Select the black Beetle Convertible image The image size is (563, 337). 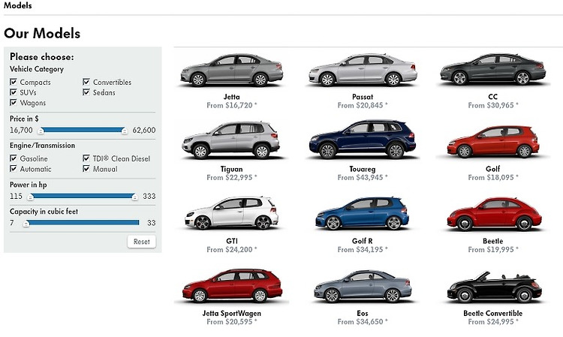[494, 287]
